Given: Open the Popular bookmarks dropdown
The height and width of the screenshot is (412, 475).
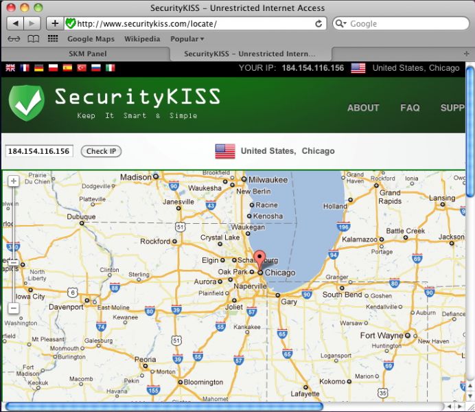Looking at the screenshot, I should point(187,38).
